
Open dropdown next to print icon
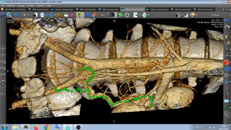coord(149,15)
